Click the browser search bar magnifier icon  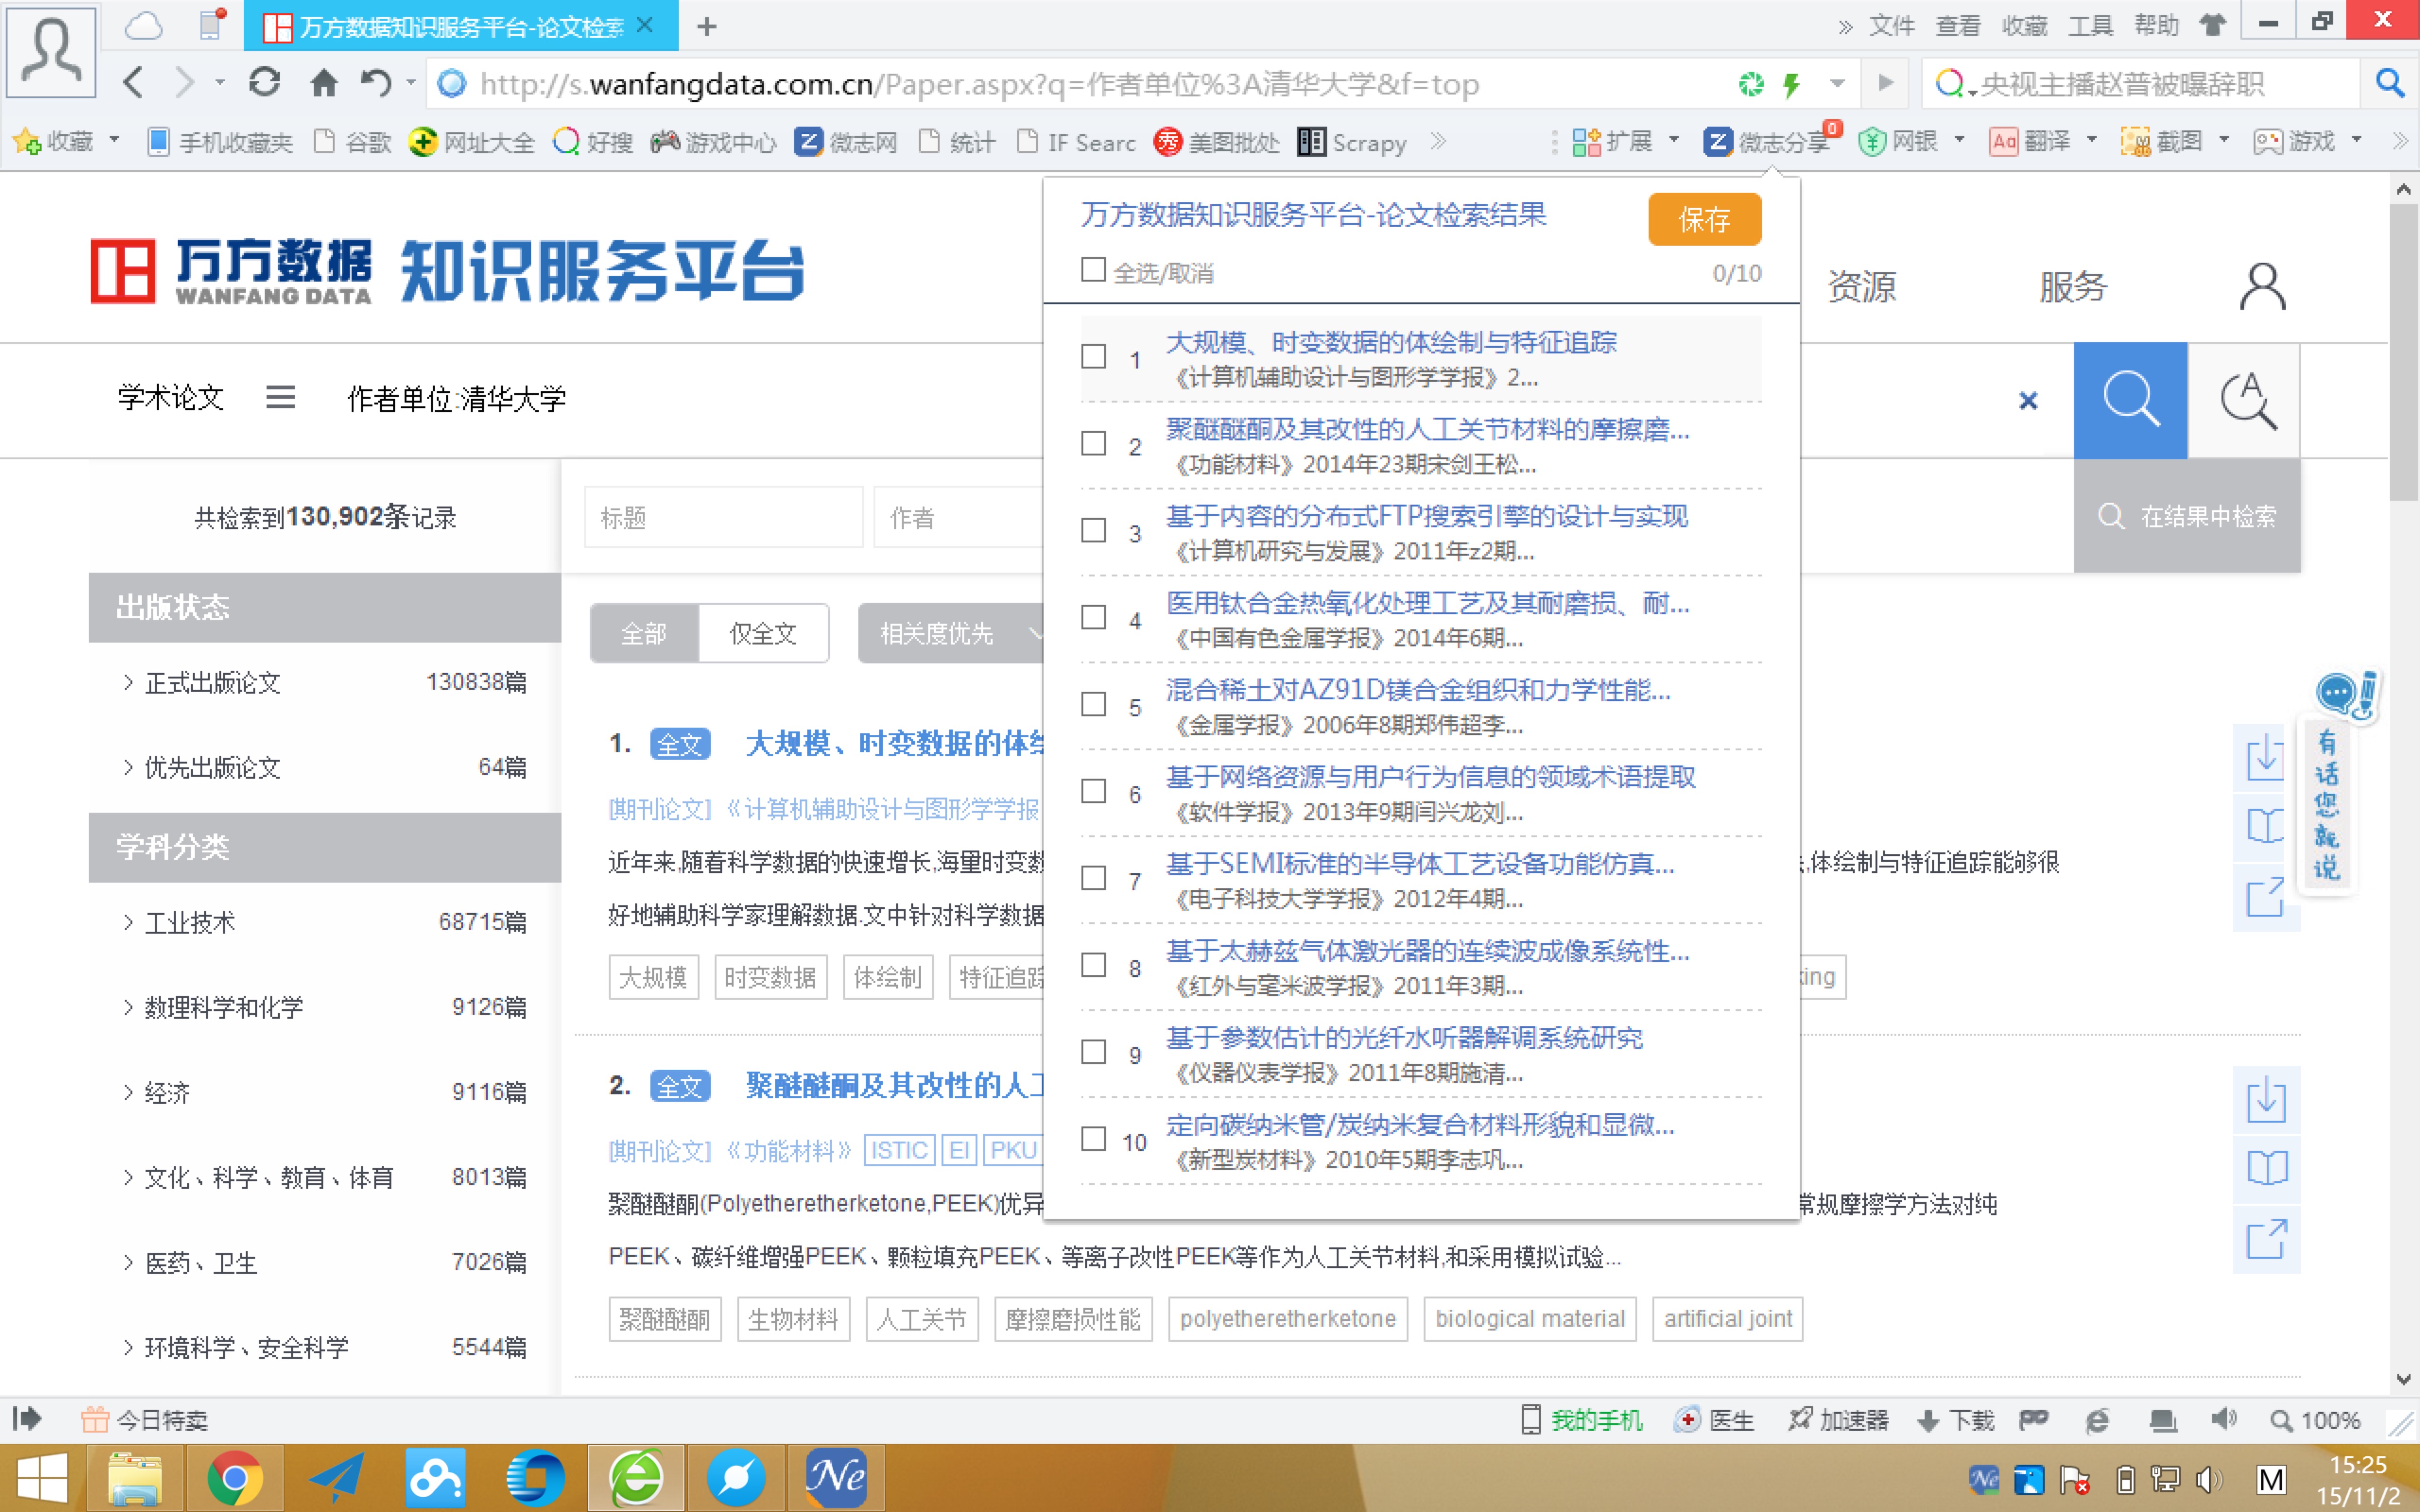pos(2390,83)
